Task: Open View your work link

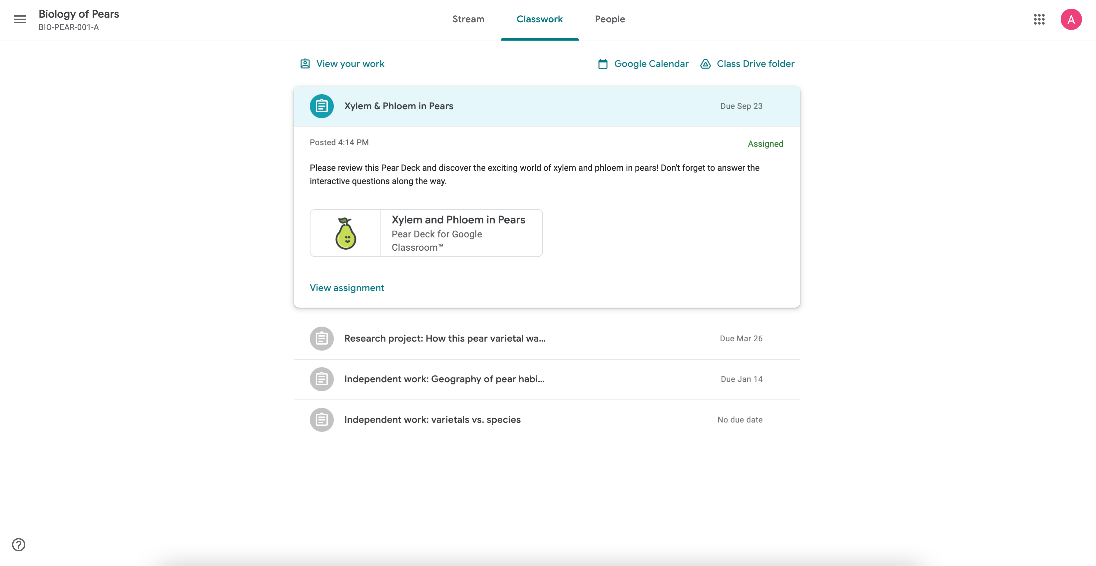Action: pyautogui.click(x=350, y=64)
